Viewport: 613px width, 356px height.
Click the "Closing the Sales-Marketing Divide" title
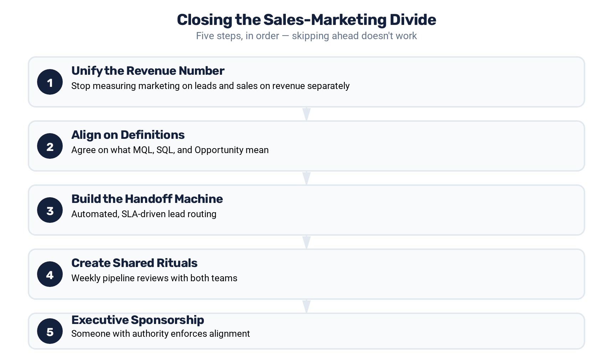tap(306, 20)
